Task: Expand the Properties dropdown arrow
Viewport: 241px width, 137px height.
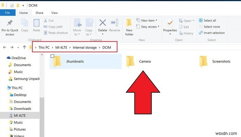Action: pyautogui.click(x=170, y=34)
